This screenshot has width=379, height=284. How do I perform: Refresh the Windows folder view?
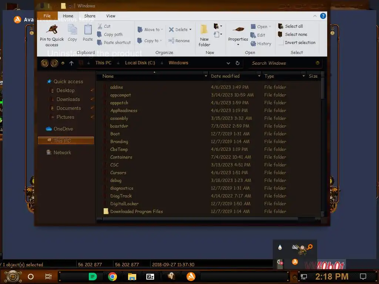pos(238,63)
